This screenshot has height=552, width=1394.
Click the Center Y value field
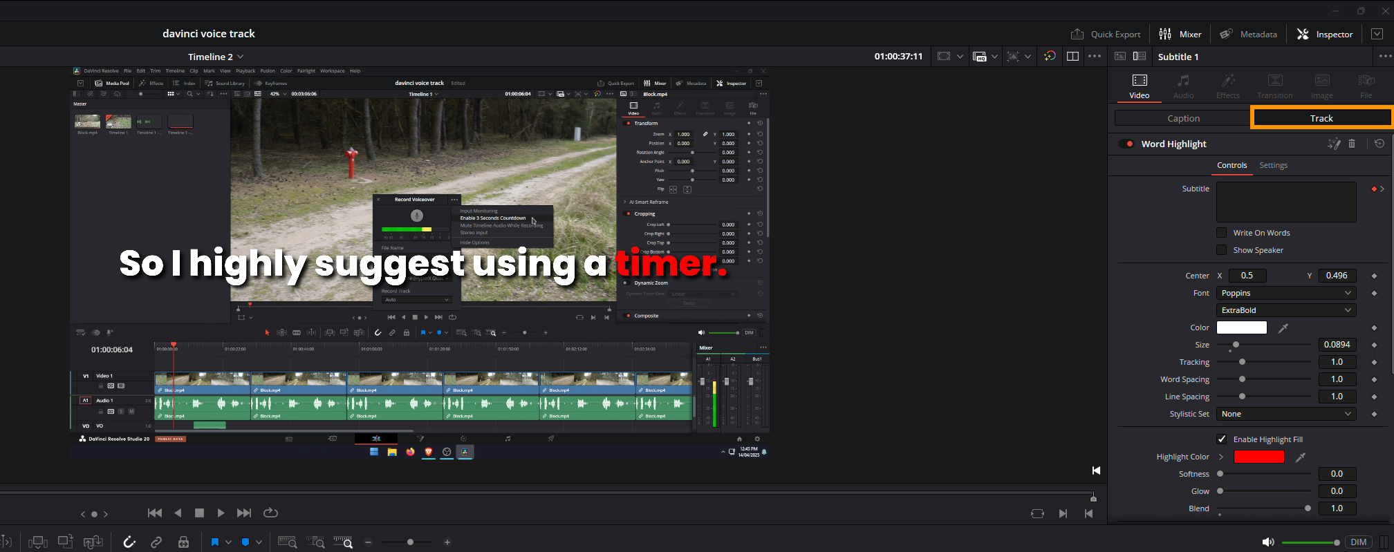point(1337,275)
